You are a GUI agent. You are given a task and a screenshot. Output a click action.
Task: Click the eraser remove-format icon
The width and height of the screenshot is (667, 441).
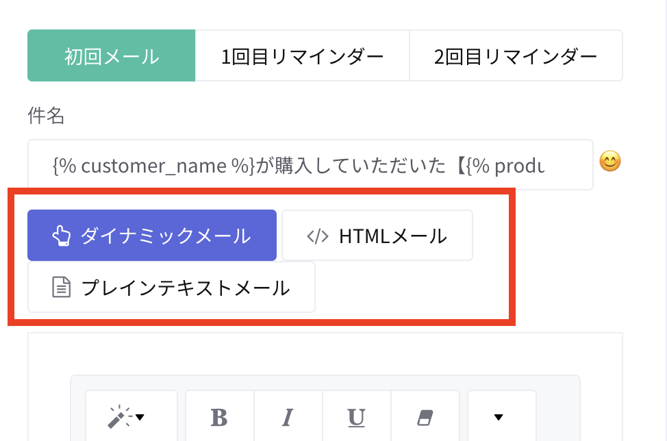(x=425, y=417)
